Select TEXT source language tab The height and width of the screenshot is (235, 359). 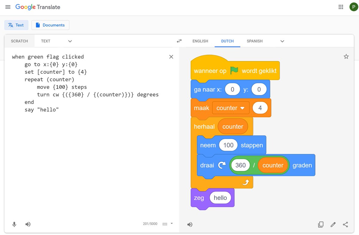point(46,41)
